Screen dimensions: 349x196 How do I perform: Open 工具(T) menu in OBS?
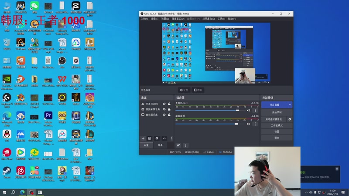(x=221, y=19)
